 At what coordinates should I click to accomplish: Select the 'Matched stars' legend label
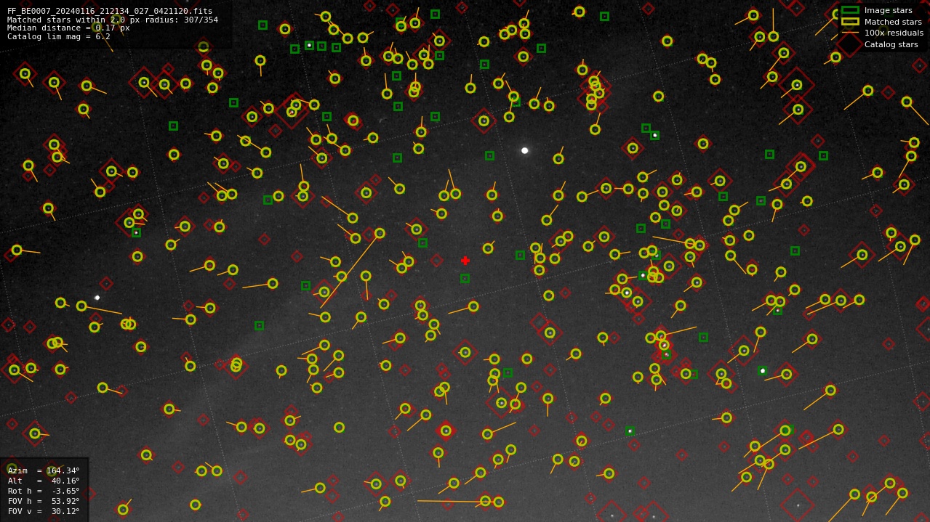pos(893,22)
